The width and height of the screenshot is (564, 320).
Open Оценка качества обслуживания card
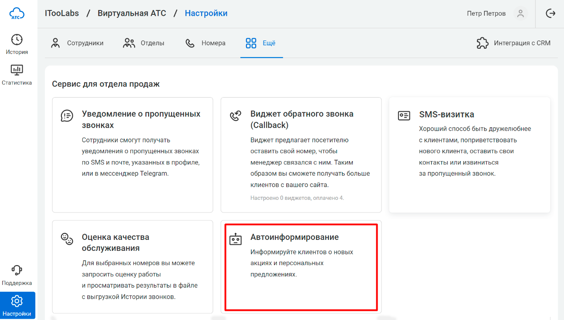coord(132,266)
